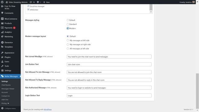Viewport: 199px width, 112px height.
Task: Click the Modern messages layout label
Action: click(35, 36)
